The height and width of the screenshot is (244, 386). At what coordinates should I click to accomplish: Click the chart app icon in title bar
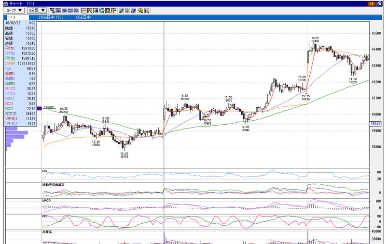point(6,4)
